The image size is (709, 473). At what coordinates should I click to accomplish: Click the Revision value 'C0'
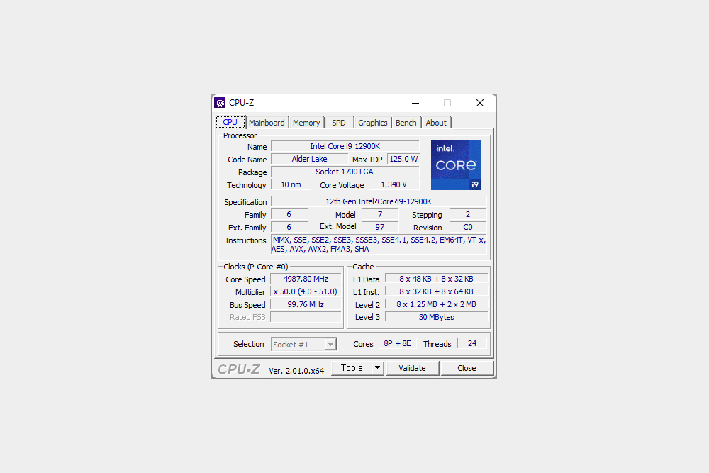coord(468,227)
